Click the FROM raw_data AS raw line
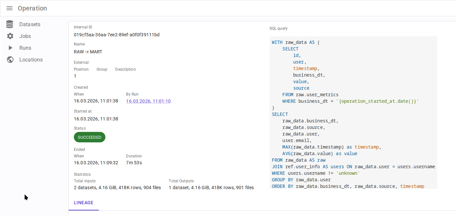The width and height of the screenshot is (456, 216). (x=298, y=160)
